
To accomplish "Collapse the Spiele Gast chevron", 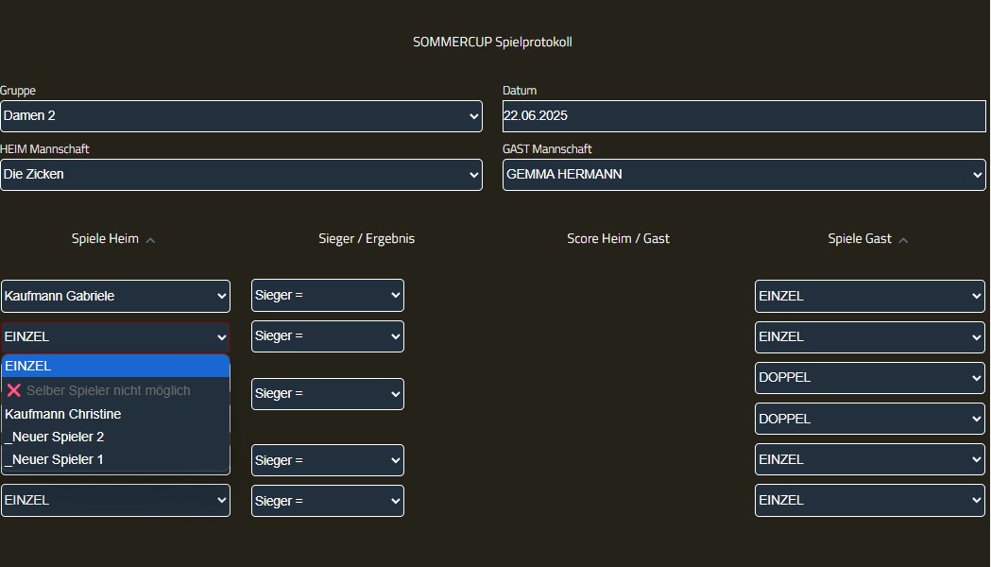I will pyautogui.click(x=903, y=240).
